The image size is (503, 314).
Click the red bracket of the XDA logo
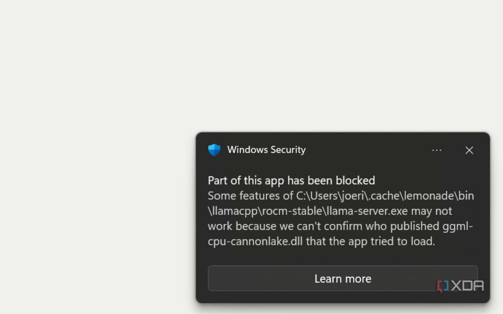tap(440, 287)
